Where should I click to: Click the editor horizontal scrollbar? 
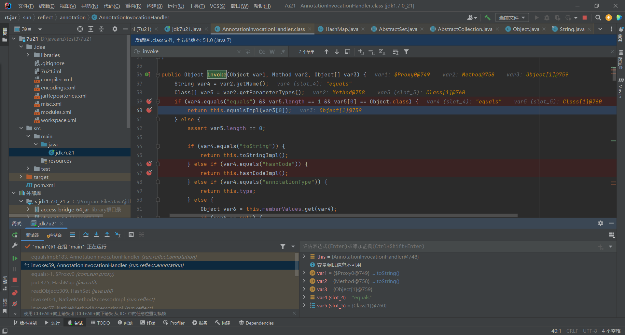[x=343, y=215]
